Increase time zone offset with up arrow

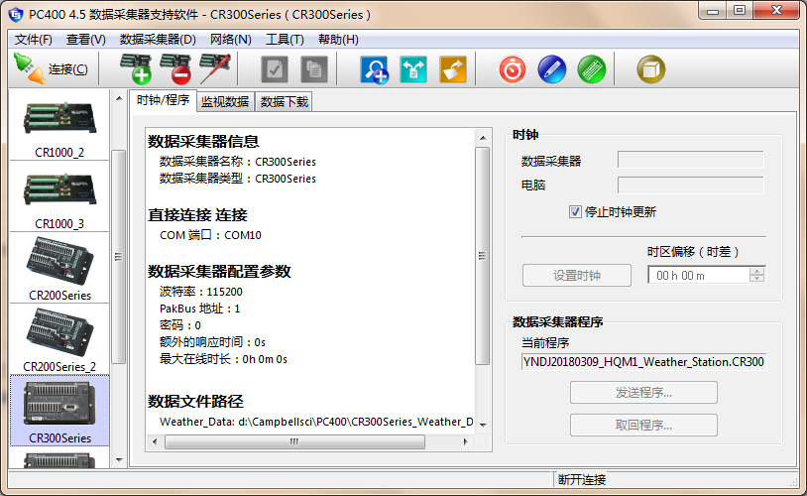[x=757, y=271]
